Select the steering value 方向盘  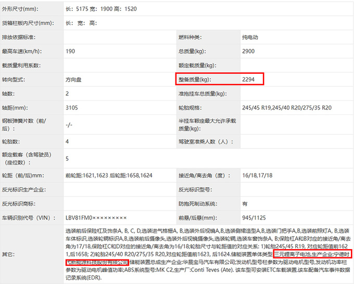[x=73, y=80]
